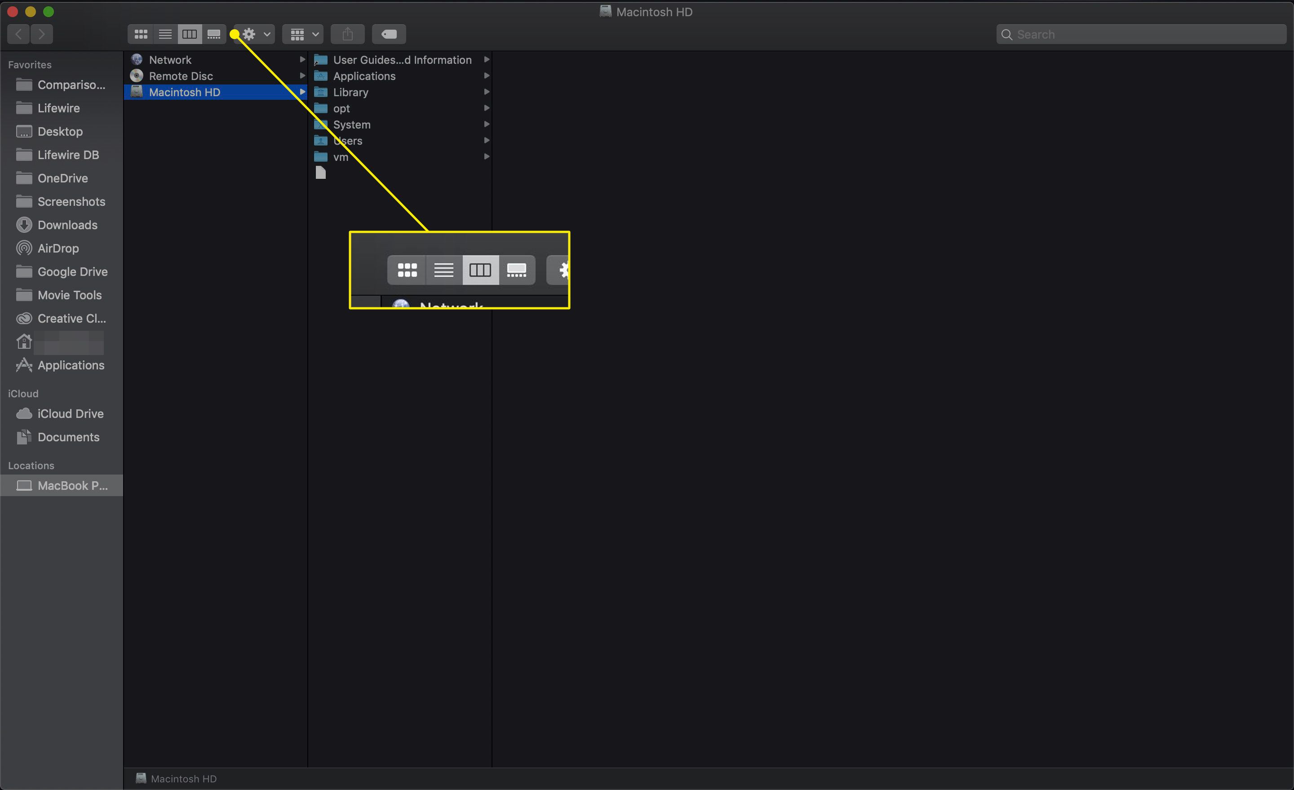Close the Finder window with red button

[x=13, y=12]
